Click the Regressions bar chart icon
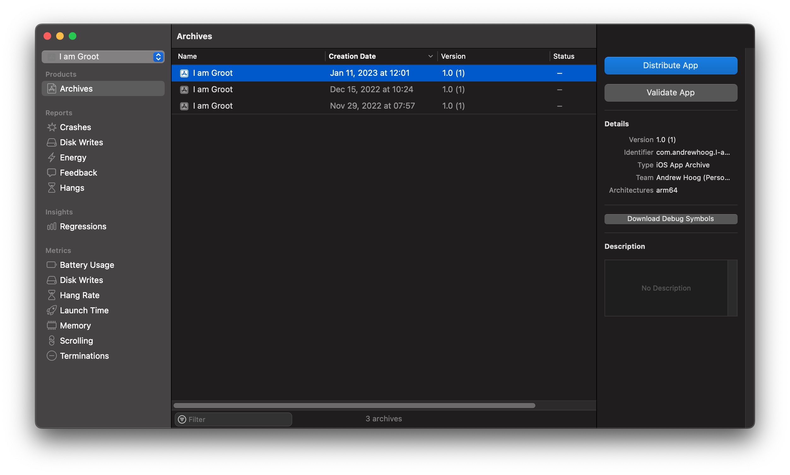 51,226
